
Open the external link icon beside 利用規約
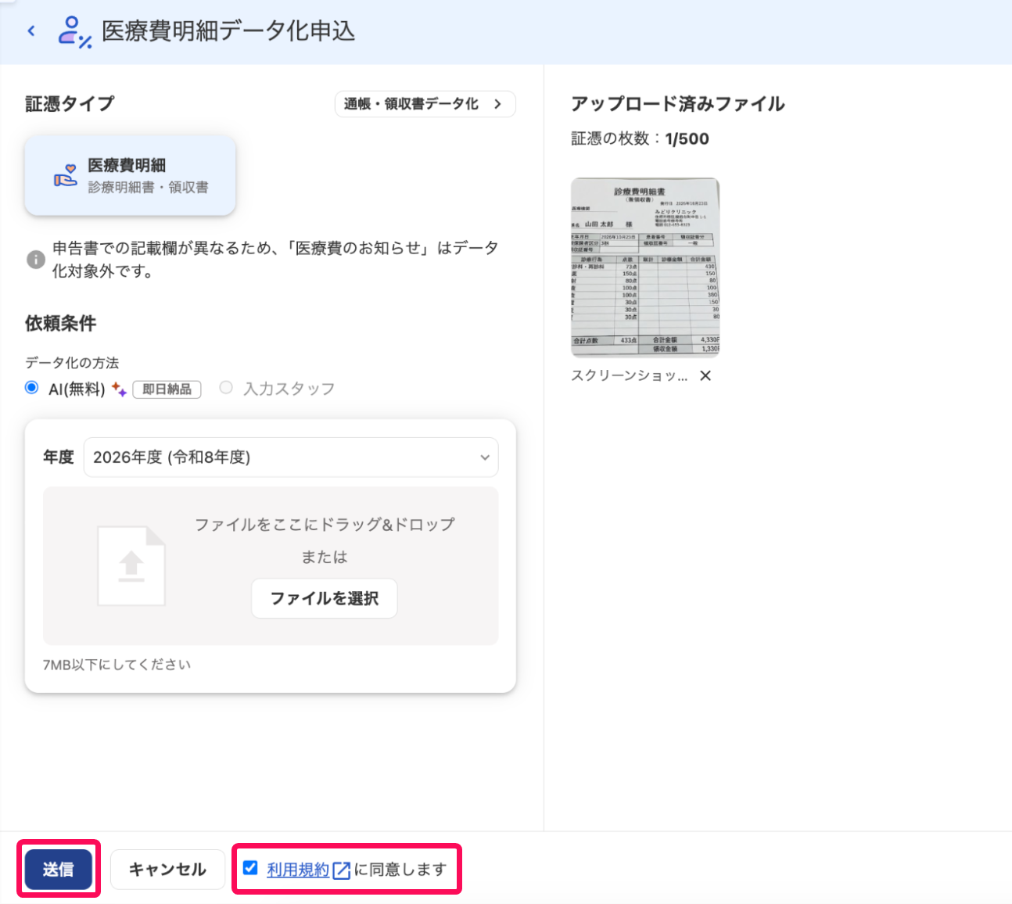point(342,870)
